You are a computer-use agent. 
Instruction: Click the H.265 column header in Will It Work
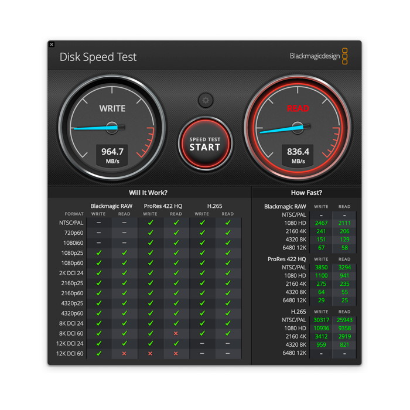(215, 206)
